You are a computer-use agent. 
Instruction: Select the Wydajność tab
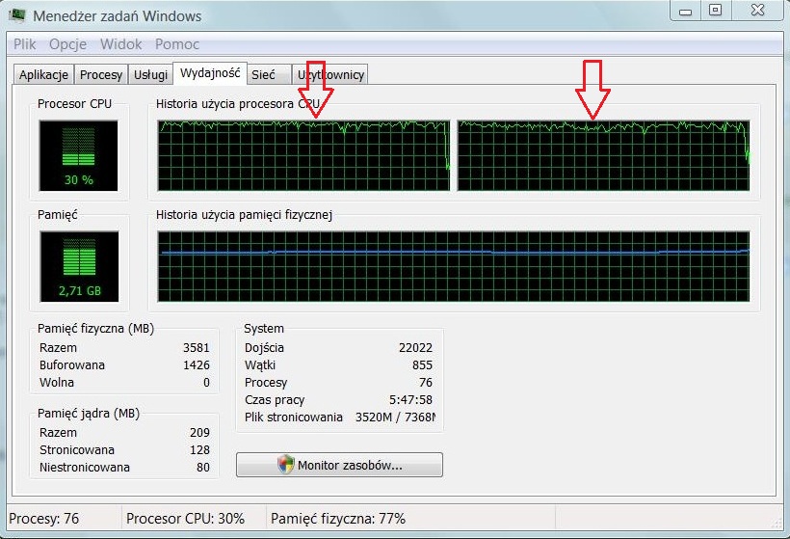[210, 73]
